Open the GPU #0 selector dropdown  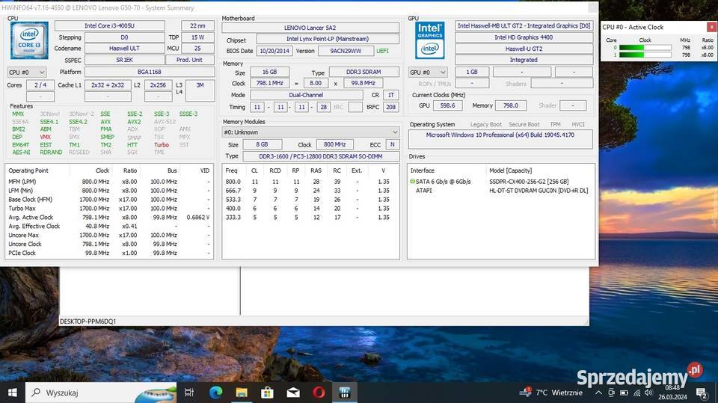[428, 73]
